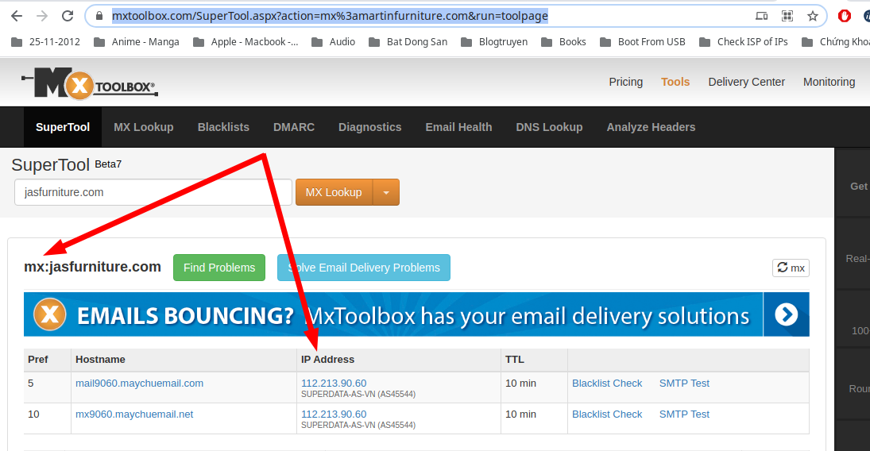Click the SuperTool Beta7 title
The width and height of the screenshot is (870, 451).
pos(67,164)
